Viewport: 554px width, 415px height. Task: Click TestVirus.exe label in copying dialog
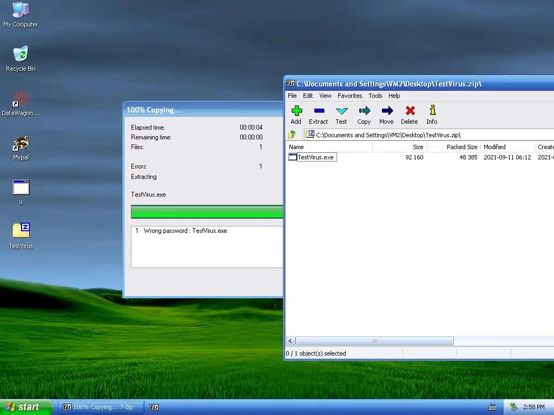(148, 195)
